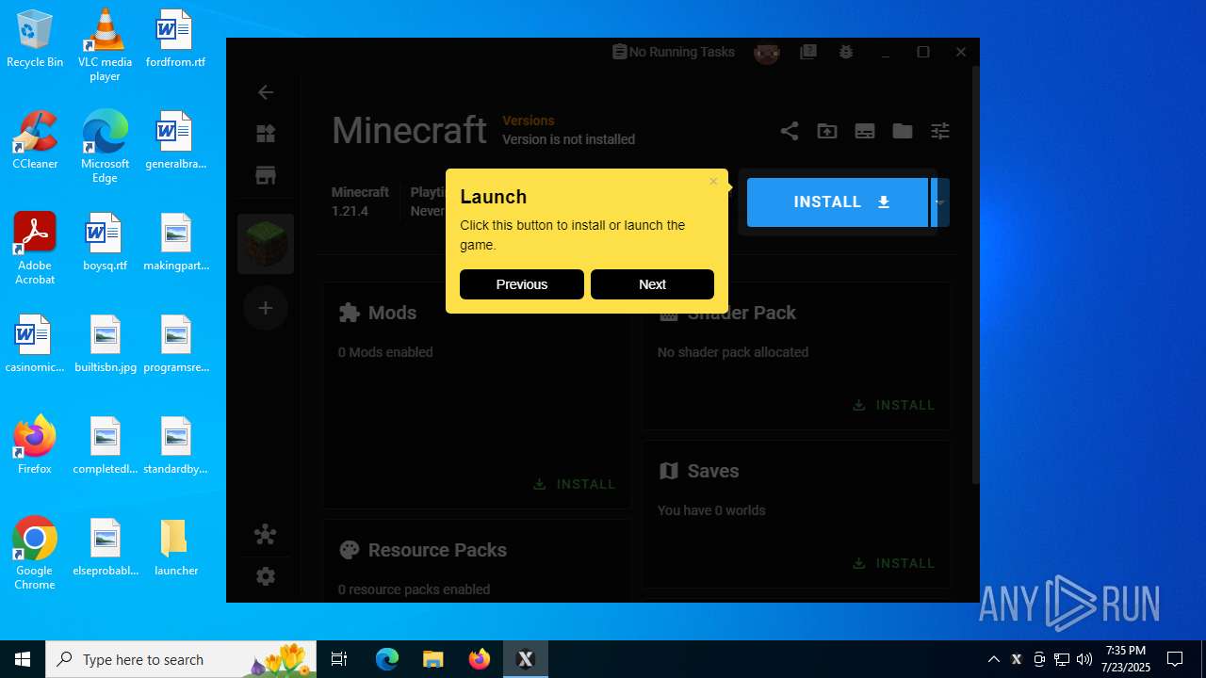Open the store icon in launcher sidebar
Image resolution: width=1206 pixels, height=678 pixels.
point(266,175)
